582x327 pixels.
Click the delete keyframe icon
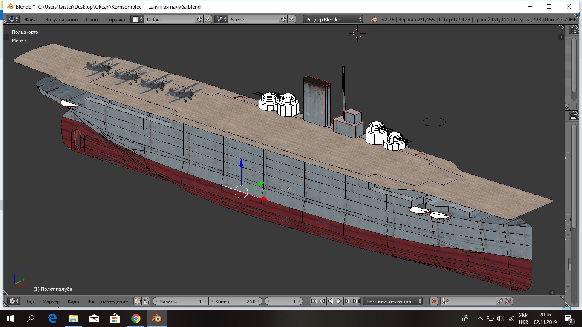(x=508, y=301)
